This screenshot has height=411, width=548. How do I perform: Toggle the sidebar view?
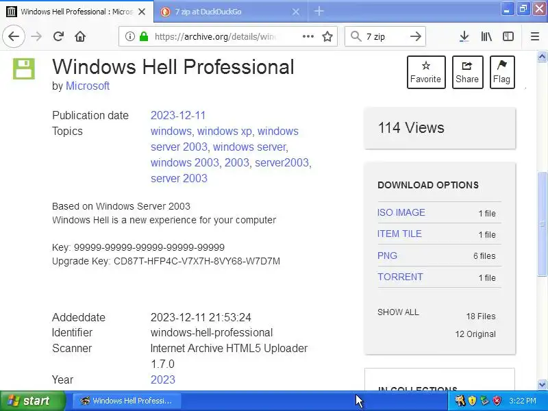coord(508,36)
